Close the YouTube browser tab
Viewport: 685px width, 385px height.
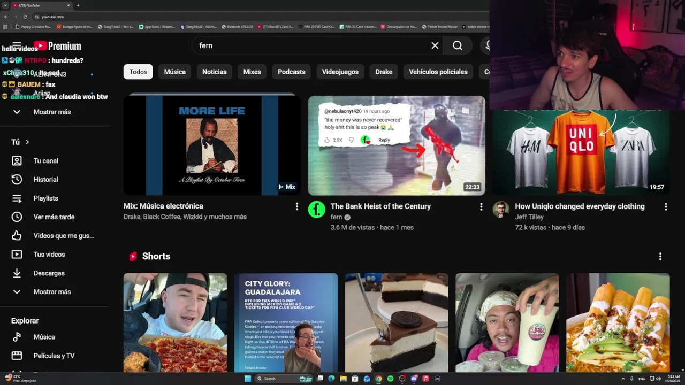68,5
